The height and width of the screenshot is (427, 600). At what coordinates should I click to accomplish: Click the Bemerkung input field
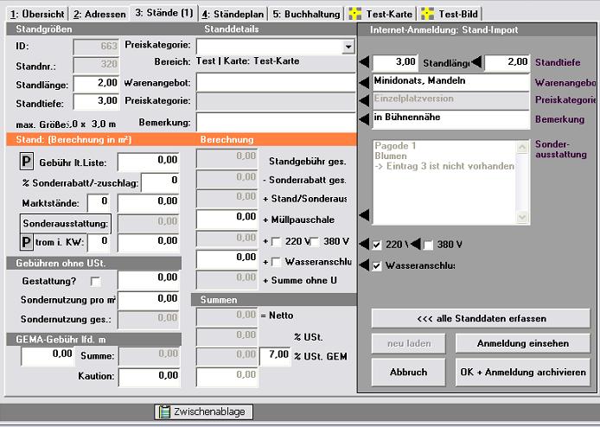pos(276,123)
